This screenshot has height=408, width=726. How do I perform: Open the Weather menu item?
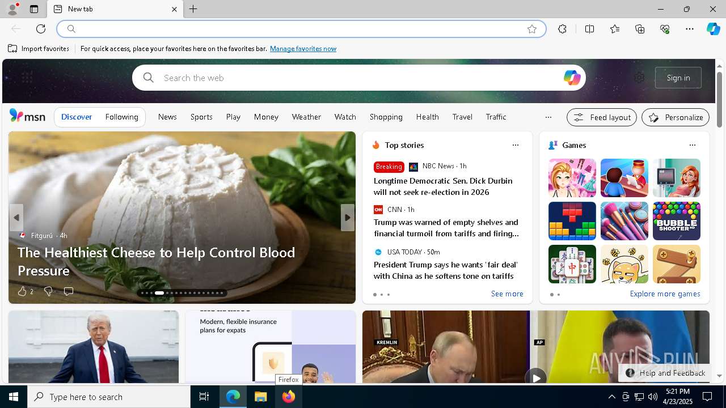coord(306,117)
